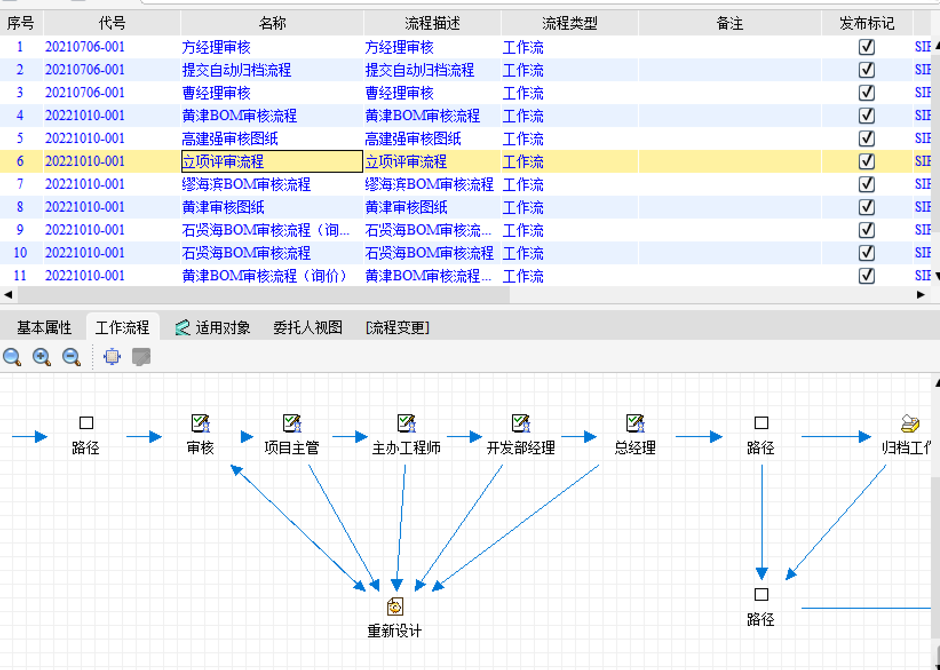Click the 发布标记 column header
This screenshot has width=940, height=670.
867,23
